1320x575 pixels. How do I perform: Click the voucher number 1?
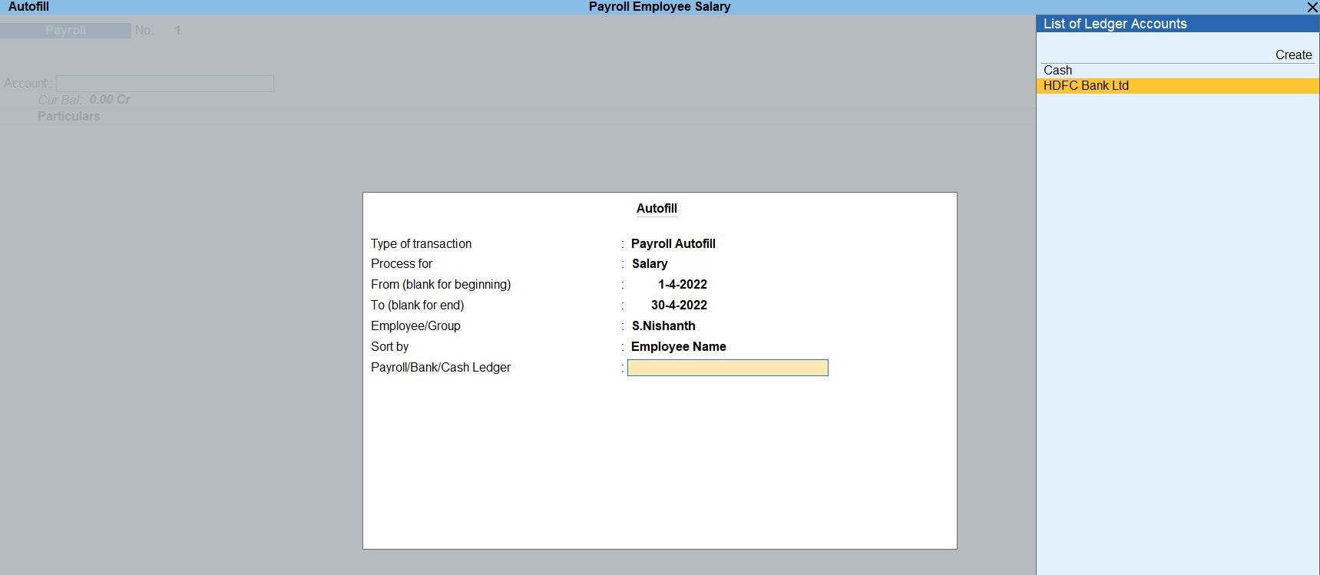tap(177, 31)
